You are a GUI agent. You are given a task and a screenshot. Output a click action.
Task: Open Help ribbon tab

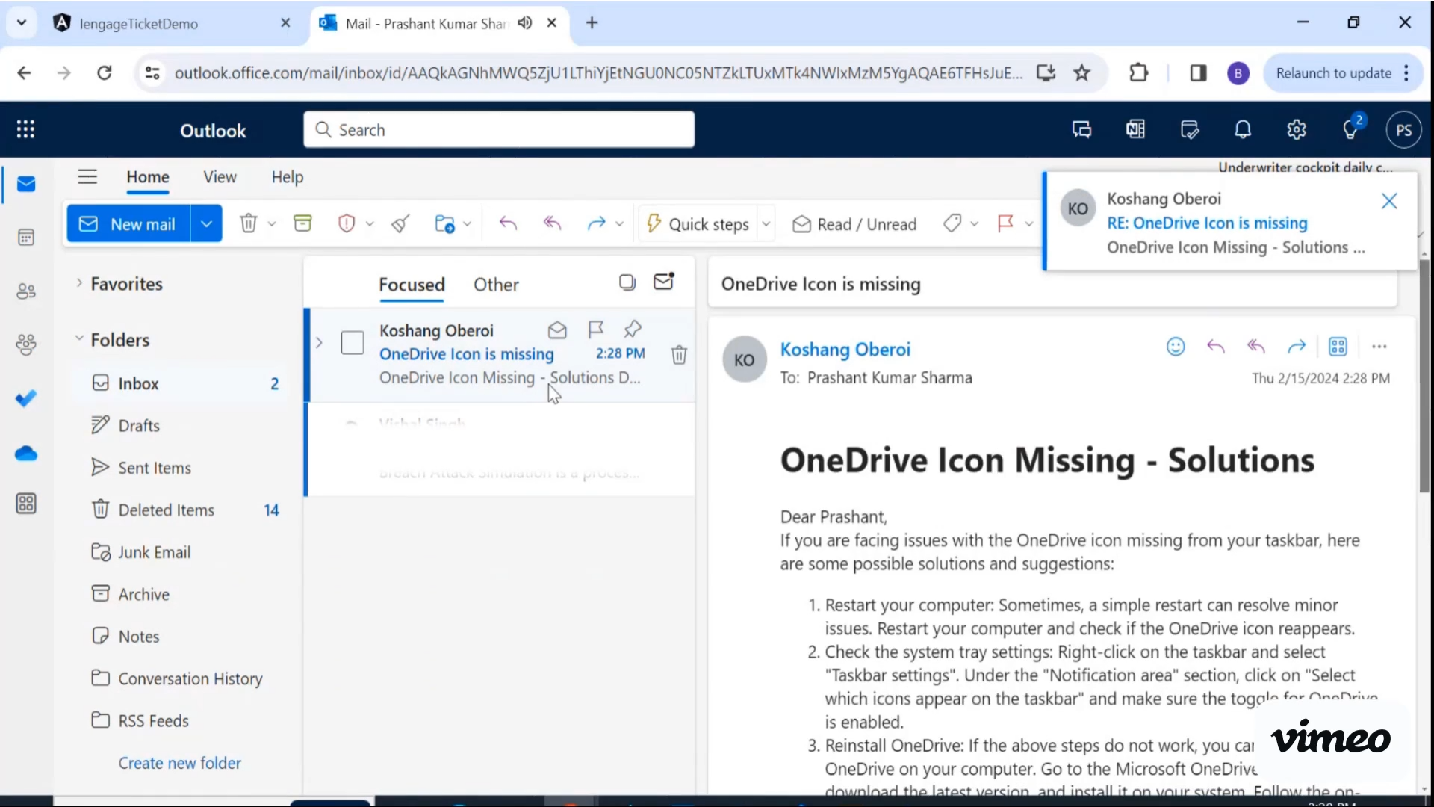click(x=287, y=177)
